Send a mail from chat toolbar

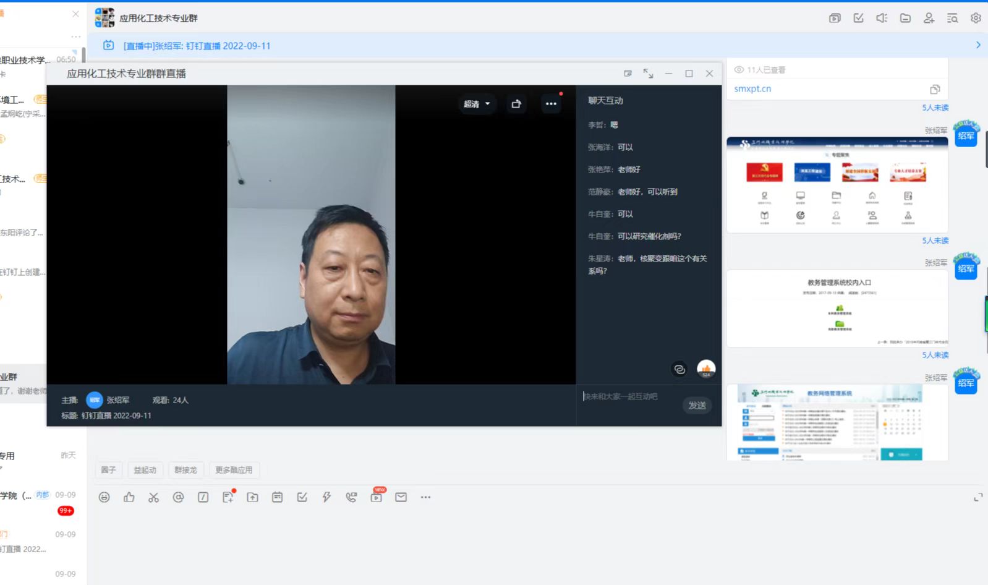401,497
